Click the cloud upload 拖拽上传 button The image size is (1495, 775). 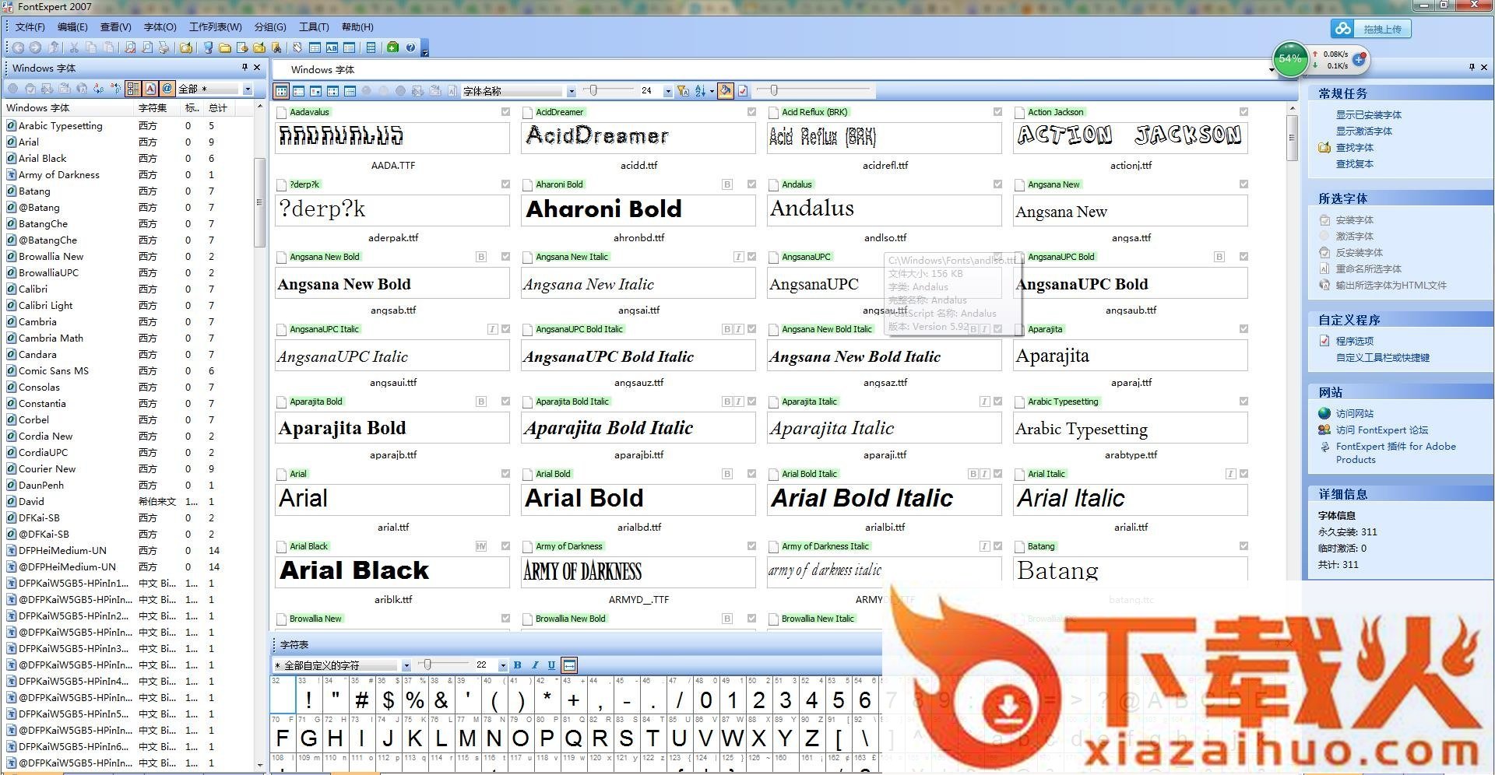point(1371,29)
